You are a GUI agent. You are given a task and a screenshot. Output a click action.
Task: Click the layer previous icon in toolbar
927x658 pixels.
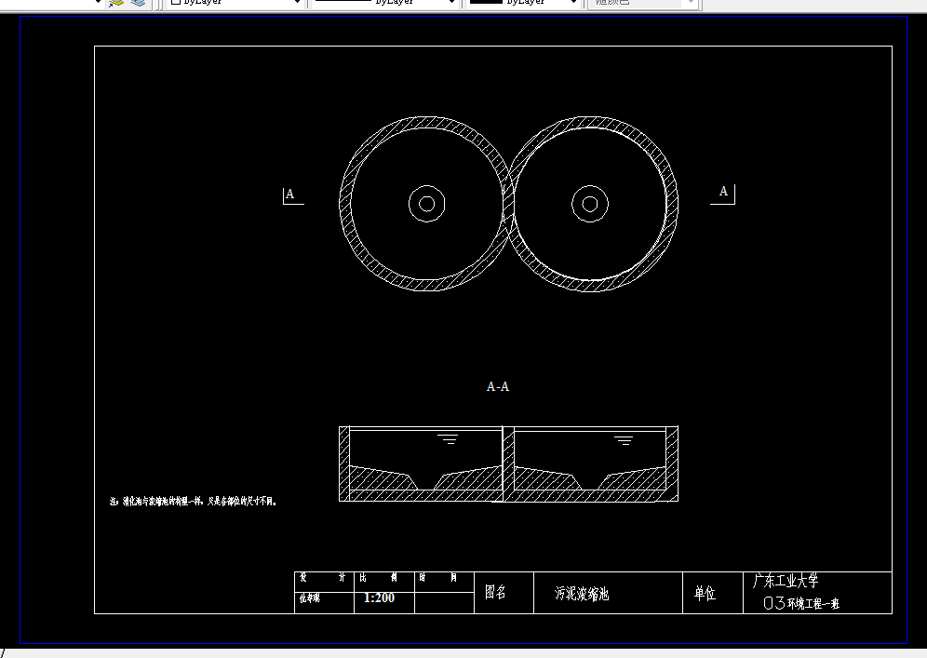115,3
